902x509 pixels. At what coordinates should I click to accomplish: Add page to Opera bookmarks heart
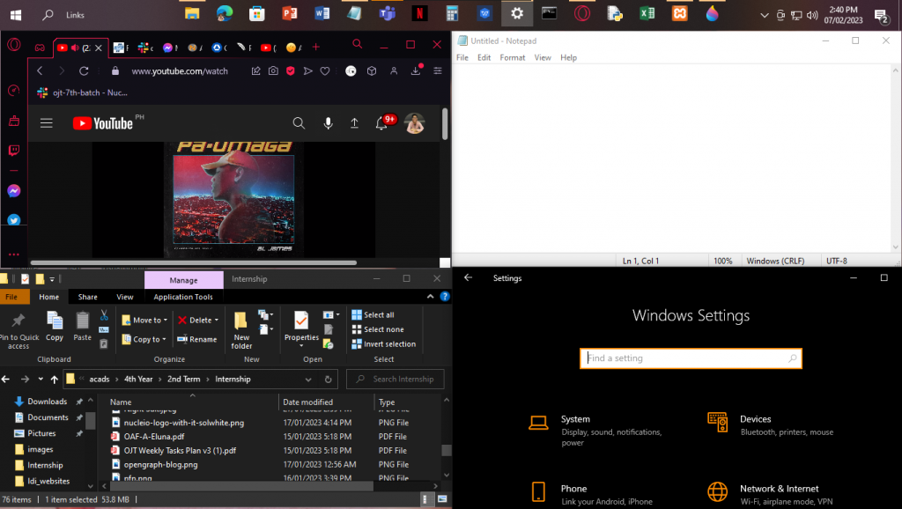point(325,70)
